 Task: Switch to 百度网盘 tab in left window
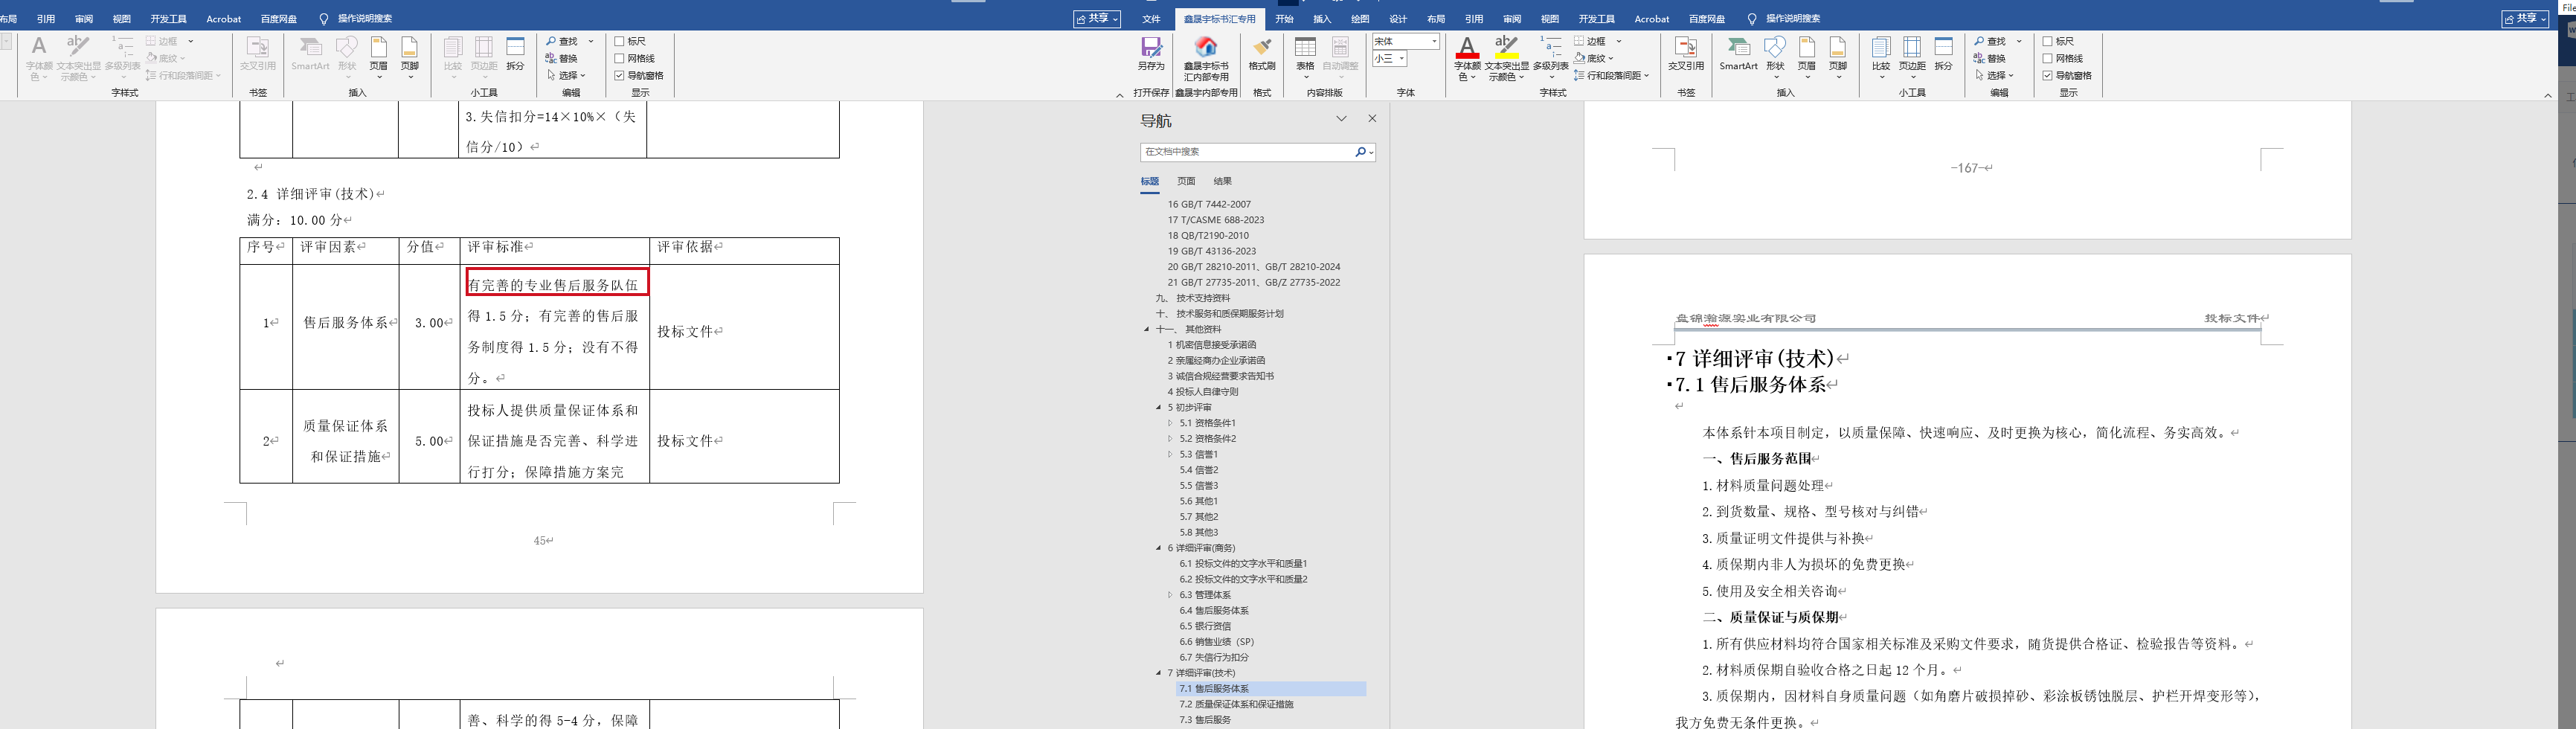click(x=279, y=19)
